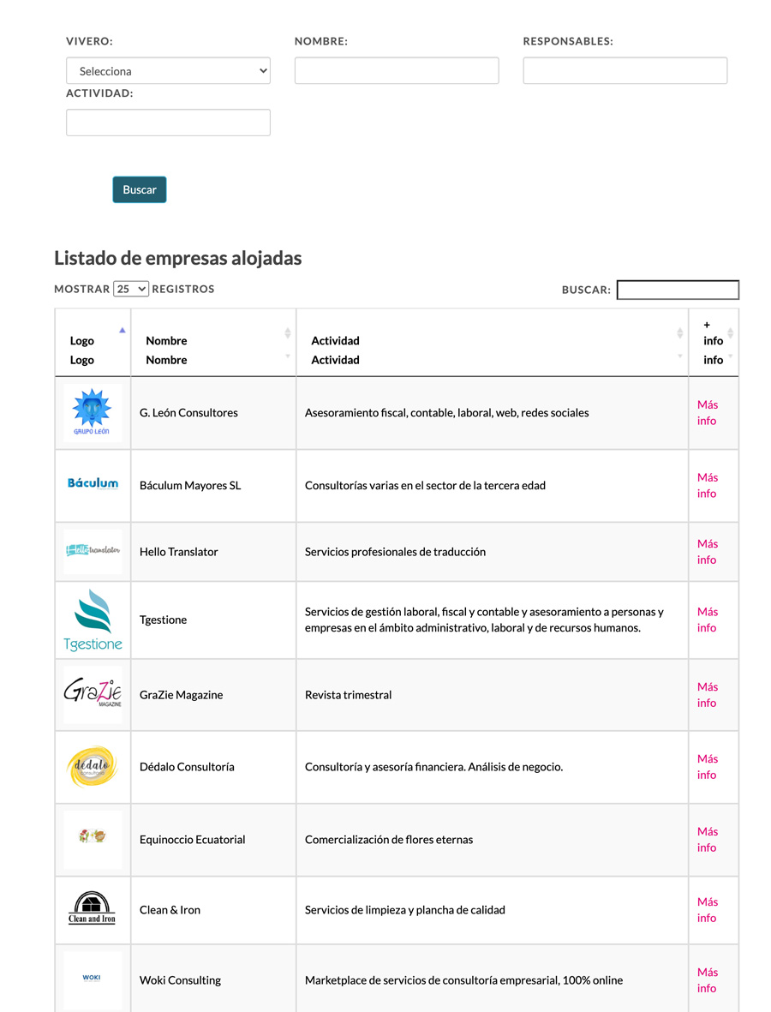
Task: Focus the Responsables filter field
Action: coord(625,71)
